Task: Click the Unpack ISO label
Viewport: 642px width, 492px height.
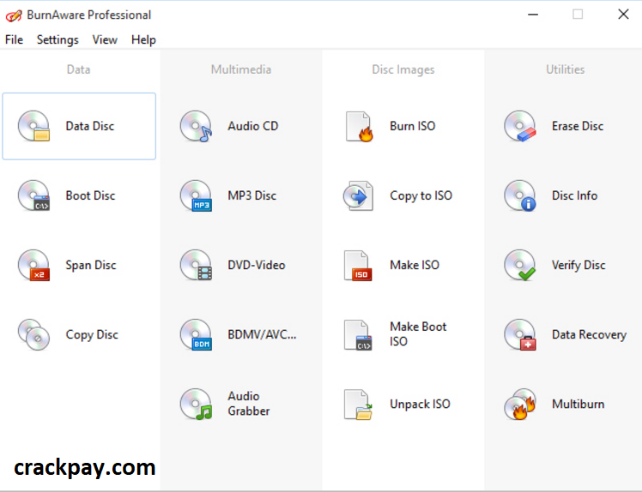Action: (420, 404)
